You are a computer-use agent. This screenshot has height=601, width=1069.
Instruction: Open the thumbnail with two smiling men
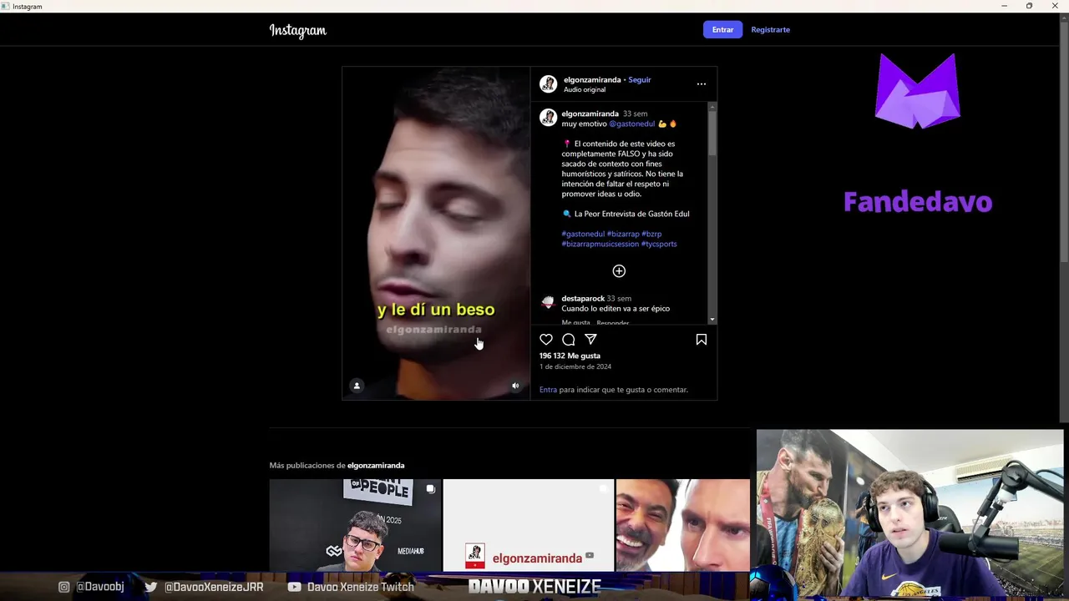683,525
